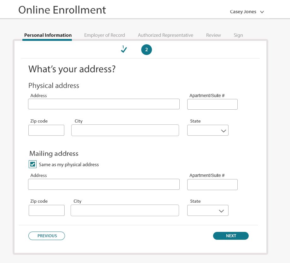Open the physical address State dropdown

pos(208,130)
